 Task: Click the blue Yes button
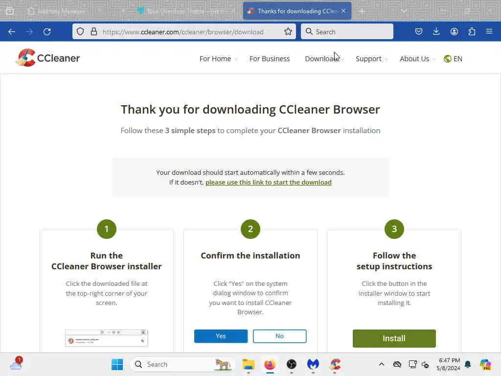tap(221, 336)
